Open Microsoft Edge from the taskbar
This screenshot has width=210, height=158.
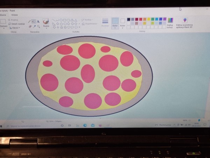[85, 125]
